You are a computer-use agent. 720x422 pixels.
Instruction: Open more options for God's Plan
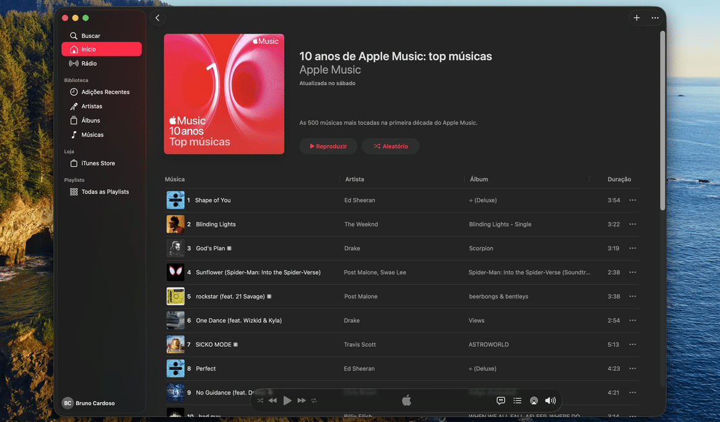632,248
